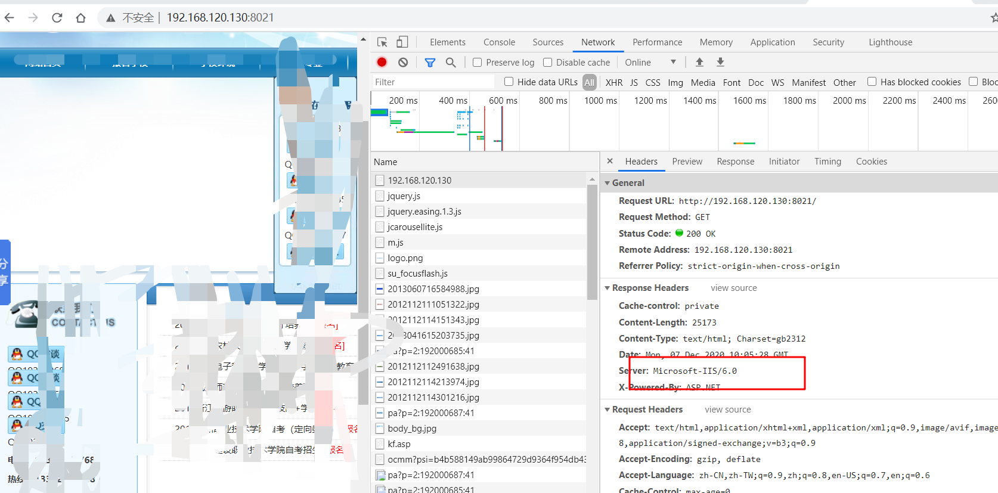This screenshot has height=493, width=998.
Task: Click the request list scrollbar up arrow
Action: 592,179
